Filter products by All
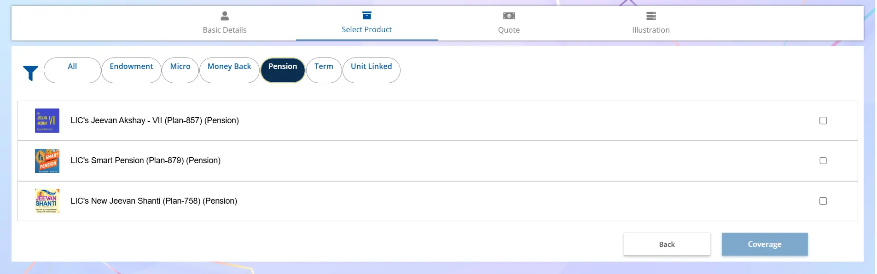The height and width of the screenshot is (274, 877). click(x=72, y=70)
